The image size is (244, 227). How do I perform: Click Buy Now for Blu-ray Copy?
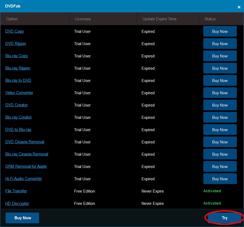coord(220,56)
